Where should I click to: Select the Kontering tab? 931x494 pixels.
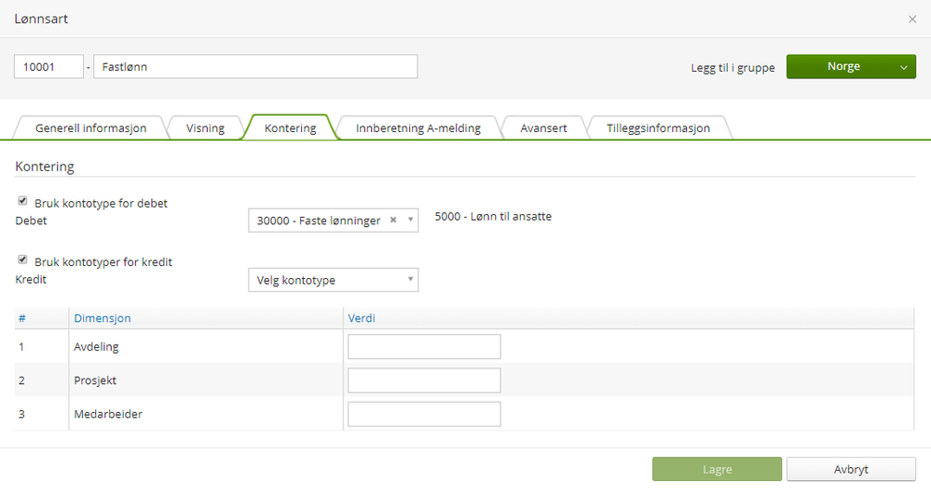290,128
